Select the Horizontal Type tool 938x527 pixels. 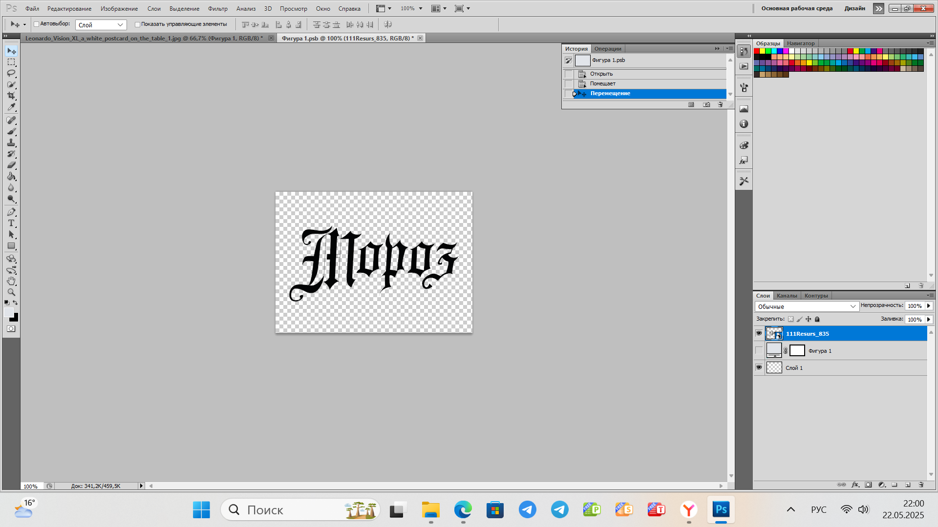pos(11,223)
